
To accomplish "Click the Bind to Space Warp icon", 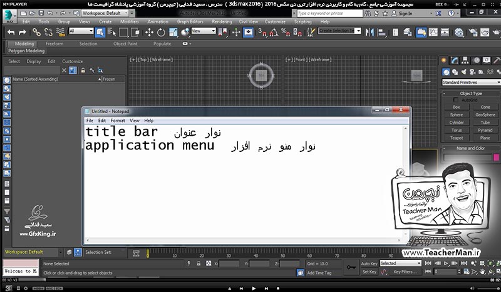I will 60,32.
